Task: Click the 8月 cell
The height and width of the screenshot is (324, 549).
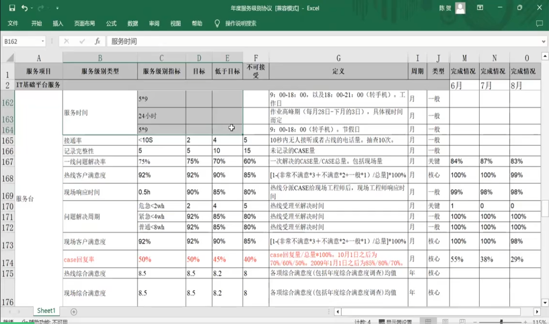Action: pos(525,85)
